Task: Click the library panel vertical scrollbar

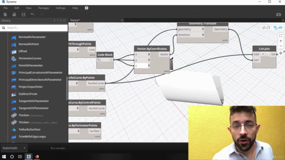Action: 67,88
